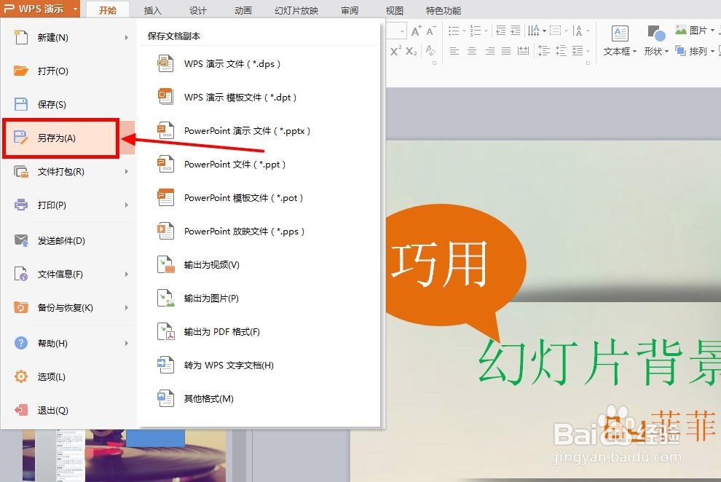Toggle superscript X² formatting
This screenshot has width=721, height=482.
tap(395, 50)
